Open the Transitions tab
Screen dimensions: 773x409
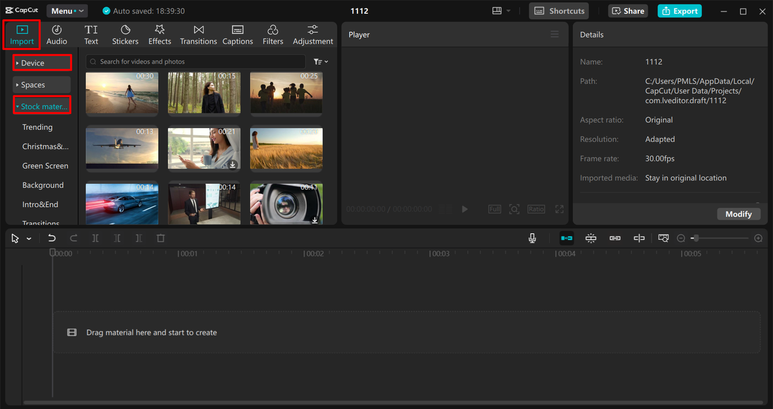(x=198, y=35)
